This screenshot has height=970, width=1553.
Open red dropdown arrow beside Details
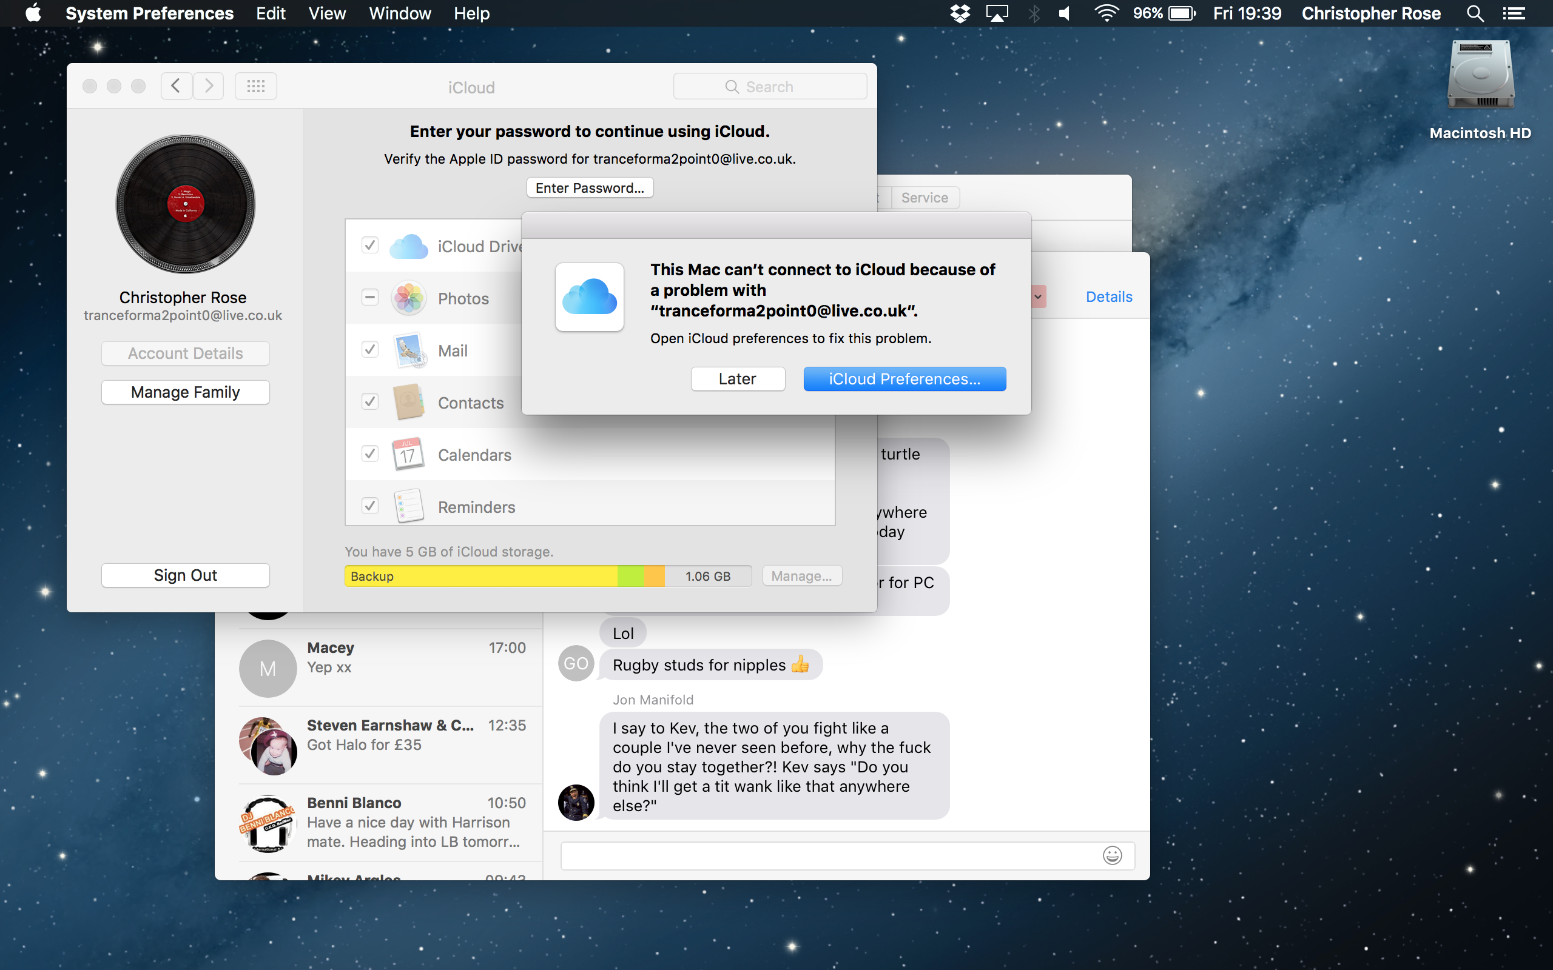pos(1038,296)
